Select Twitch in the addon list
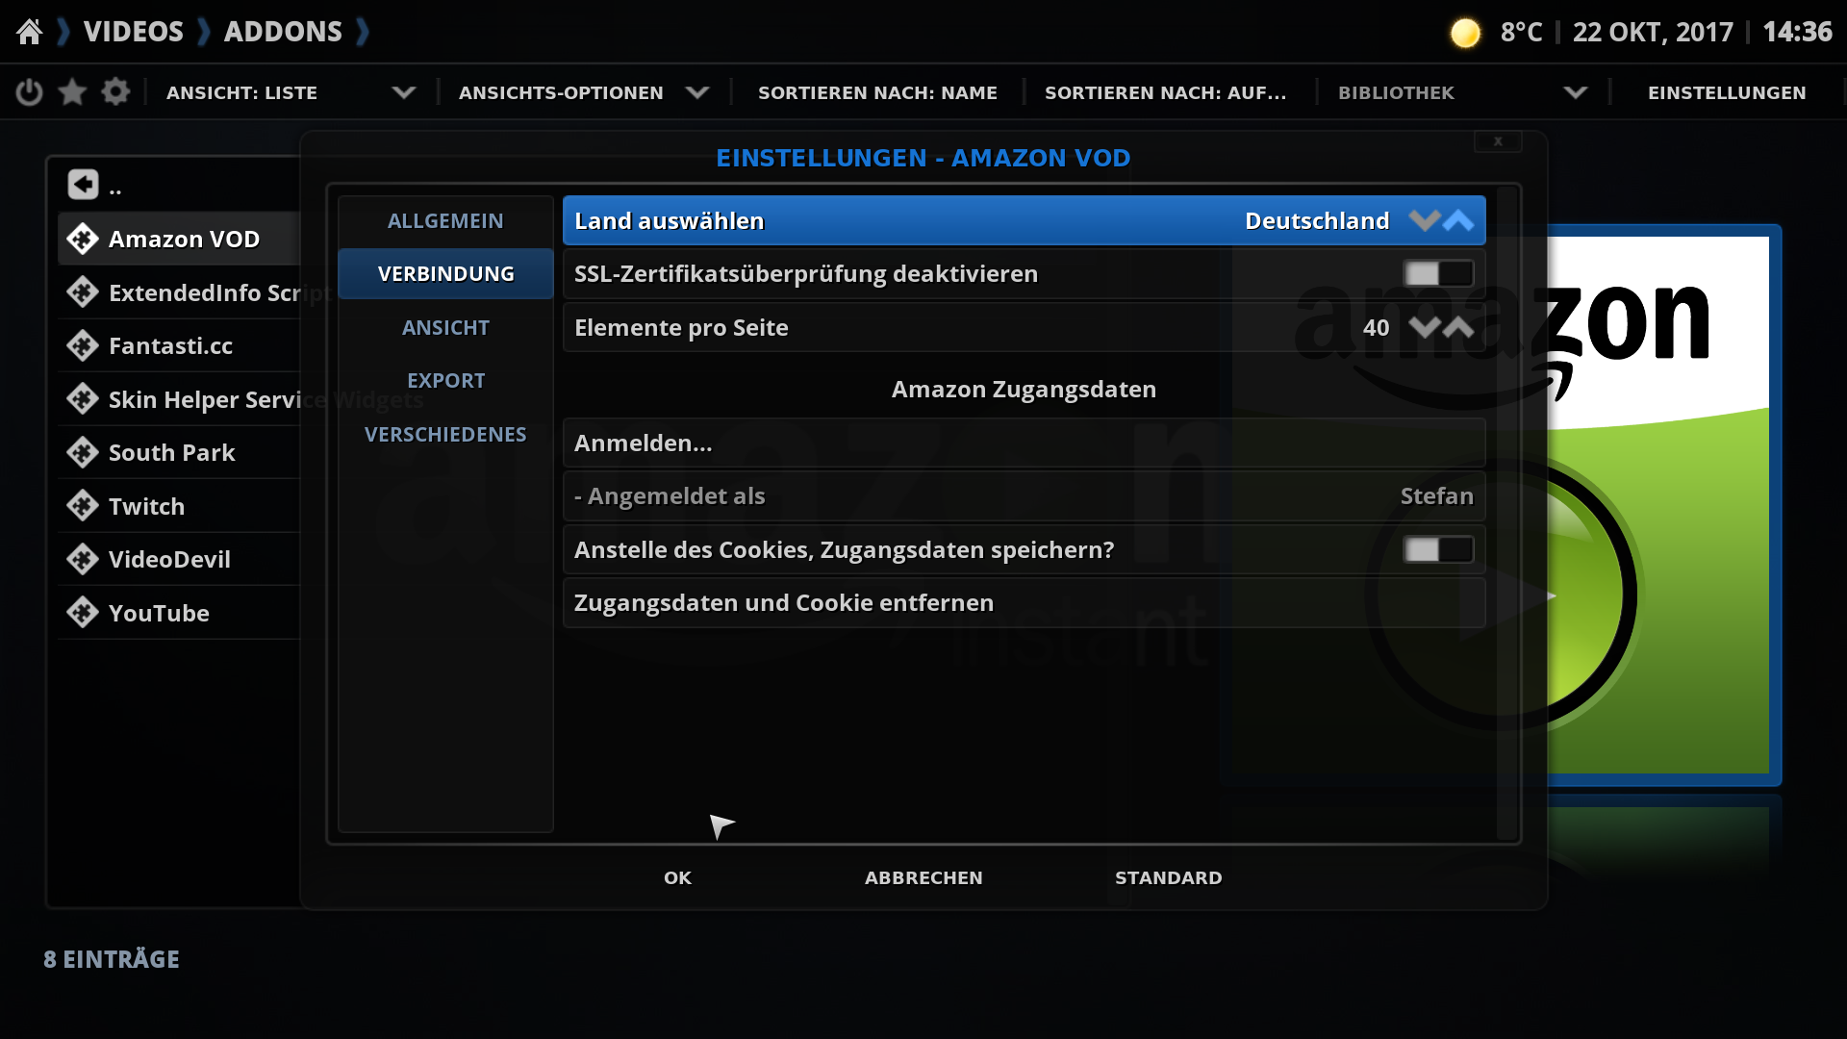 tap(179, 506)
